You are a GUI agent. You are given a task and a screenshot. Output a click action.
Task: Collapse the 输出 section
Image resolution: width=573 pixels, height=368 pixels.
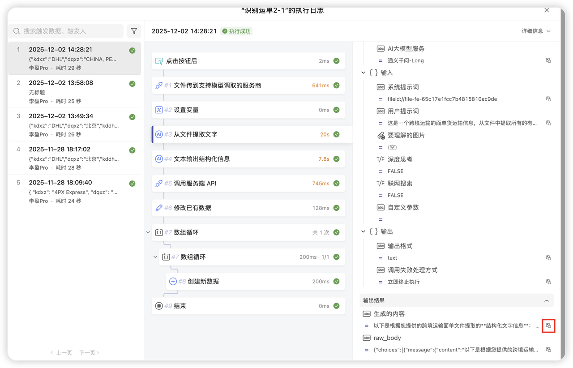click(363, 231)
